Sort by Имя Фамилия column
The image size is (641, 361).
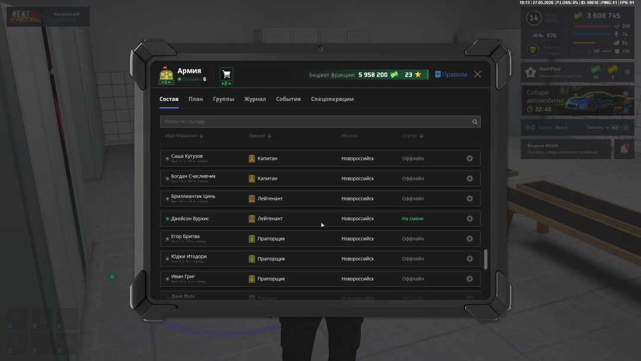(184, 136)
